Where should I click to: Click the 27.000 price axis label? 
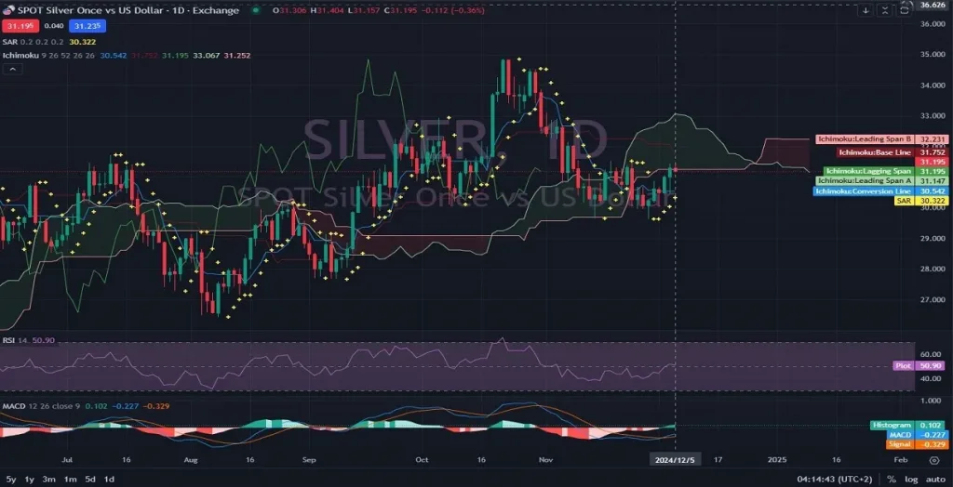coord(934,299)
